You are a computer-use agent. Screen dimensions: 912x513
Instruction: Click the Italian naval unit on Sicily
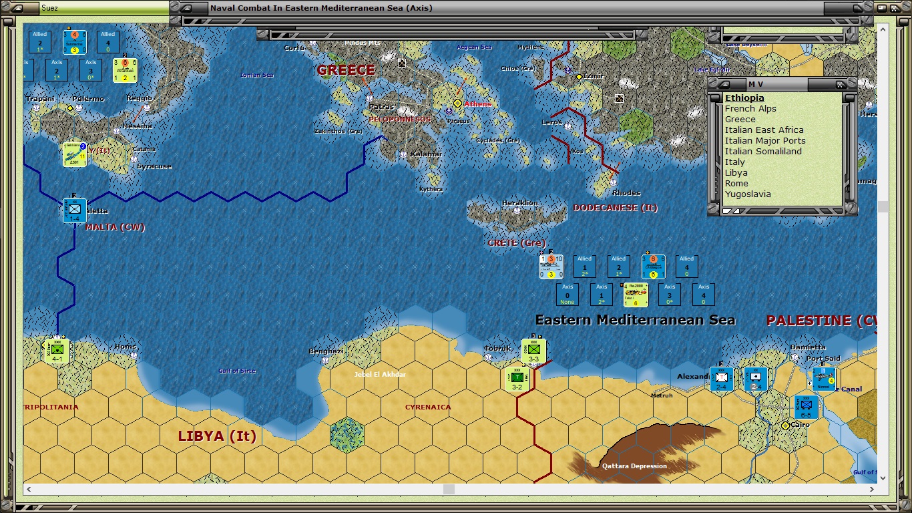point(75,155)
